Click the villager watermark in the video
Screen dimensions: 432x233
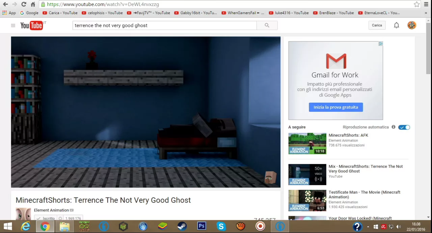[x=271, y=177]
